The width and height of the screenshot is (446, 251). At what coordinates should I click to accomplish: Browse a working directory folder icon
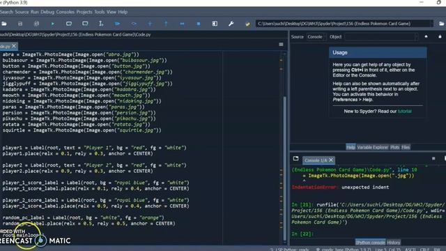point(441,24)
